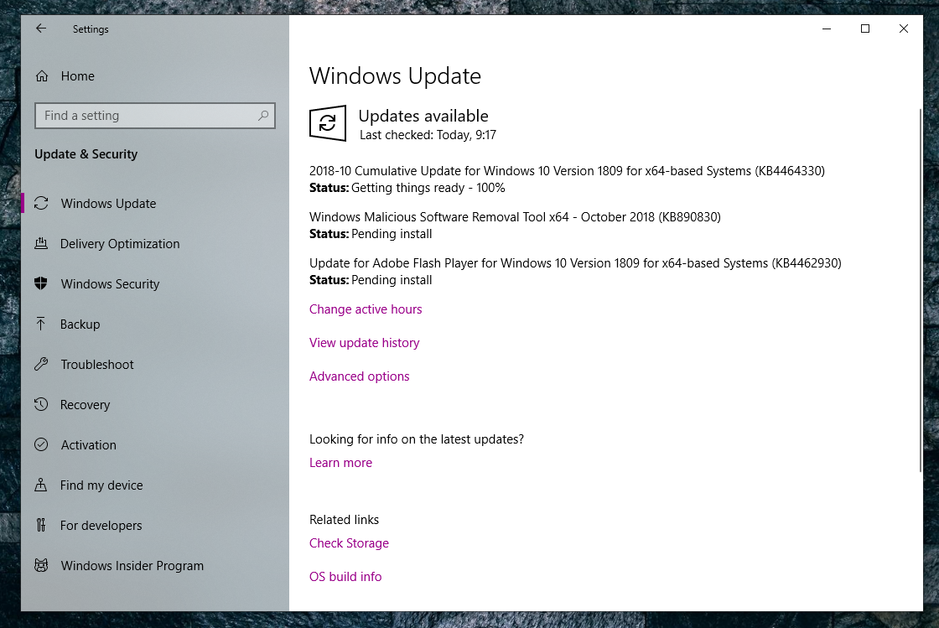Click the vertical scrollbar in the update pane

[921, 290]
